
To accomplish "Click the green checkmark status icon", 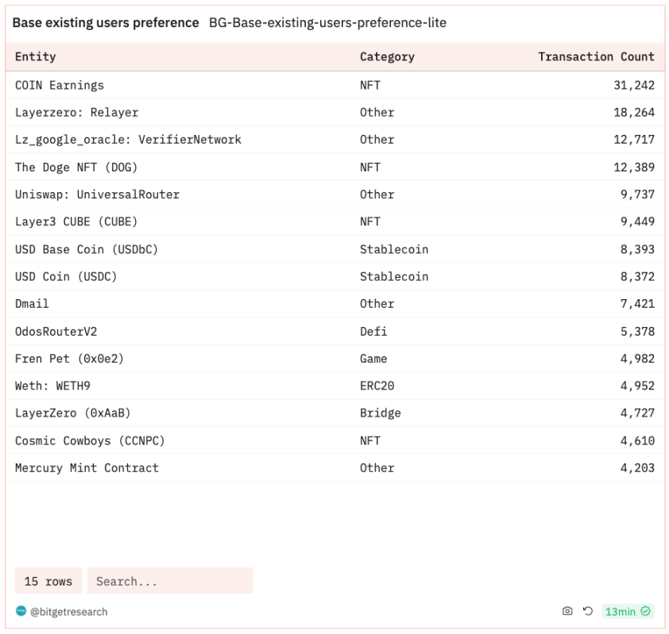I will [645, 612].
